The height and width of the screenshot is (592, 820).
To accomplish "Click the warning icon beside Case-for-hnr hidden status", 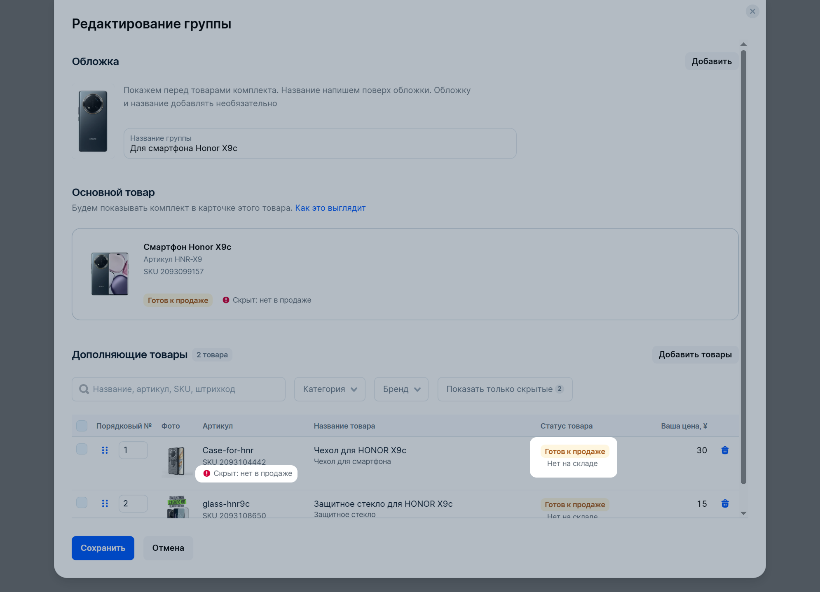I will (207, 473).
